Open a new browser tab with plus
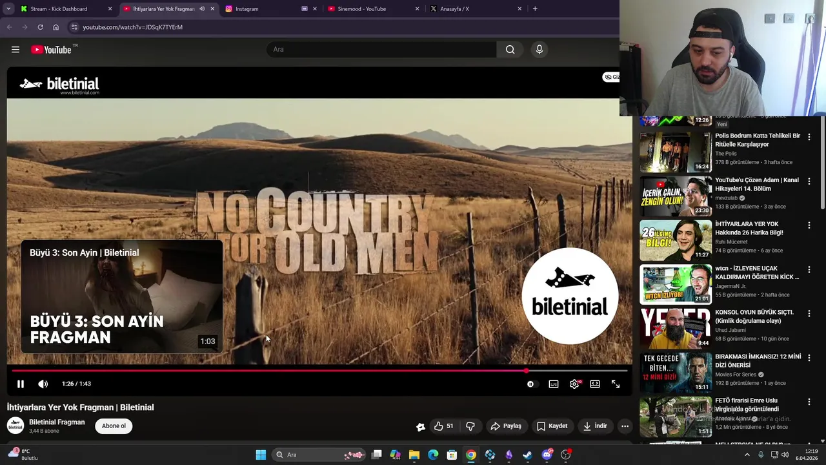Viewport: 826px width, 465px height. [x=535, y=9]
